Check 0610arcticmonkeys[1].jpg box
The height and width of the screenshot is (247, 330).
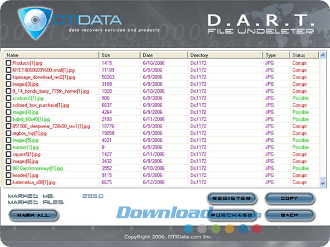point(9,168)
